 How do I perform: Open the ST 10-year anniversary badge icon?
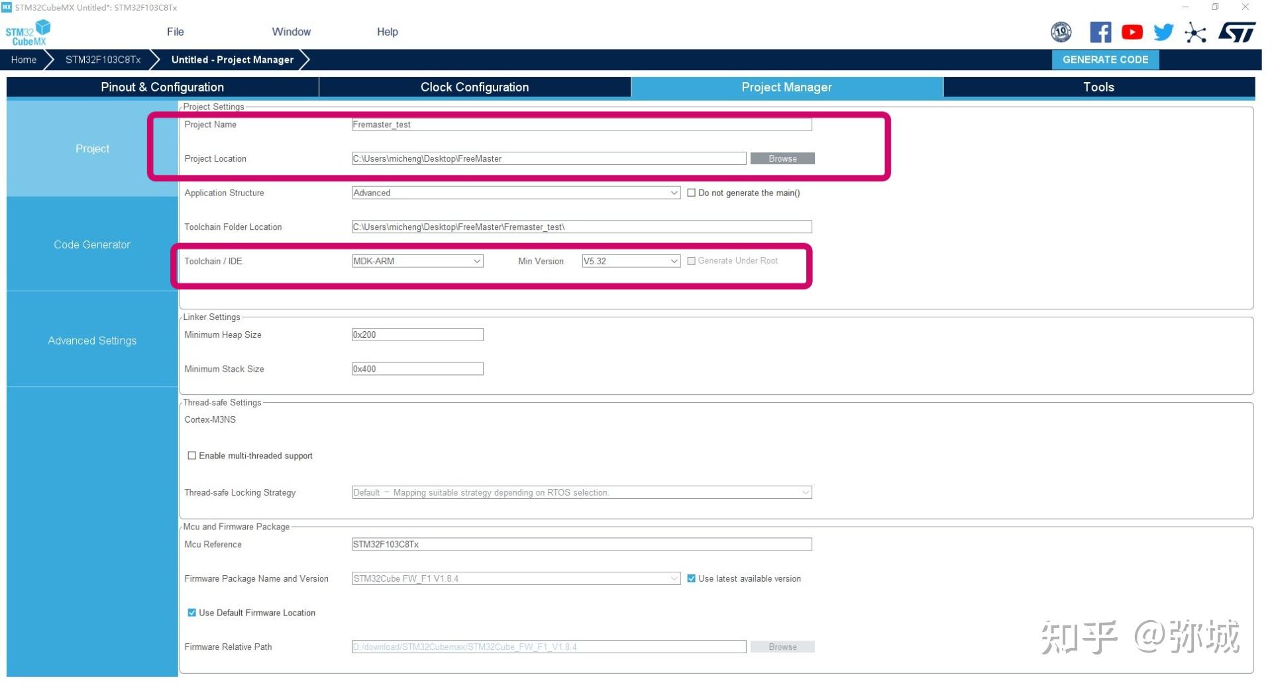1061,32
